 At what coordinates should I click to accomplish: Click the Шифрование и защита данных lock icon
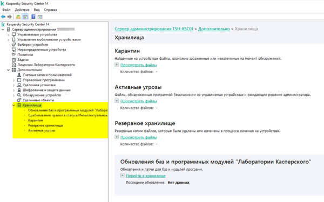(x=19, y=90)
